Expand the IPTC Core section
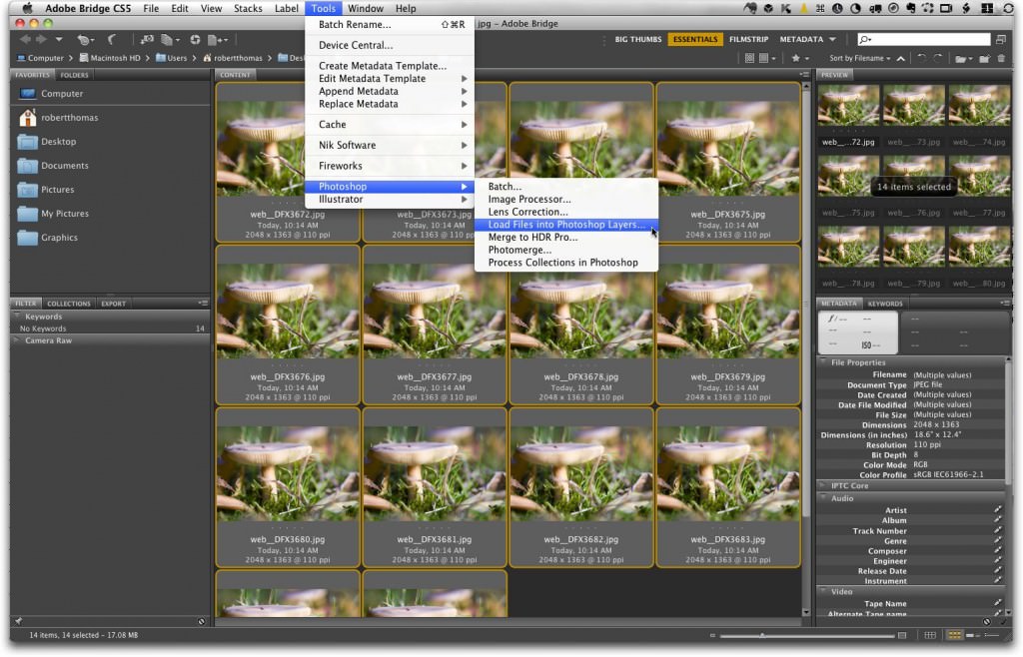 823,485
